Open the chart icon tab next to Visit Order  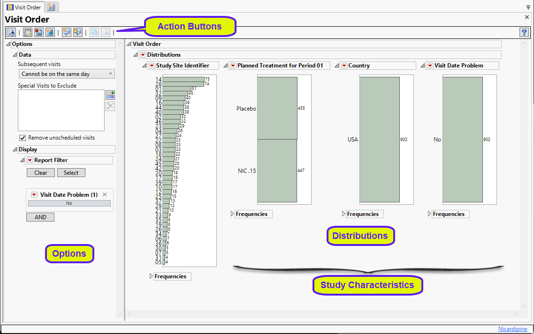pyautogui.click(x=51, y=7)
